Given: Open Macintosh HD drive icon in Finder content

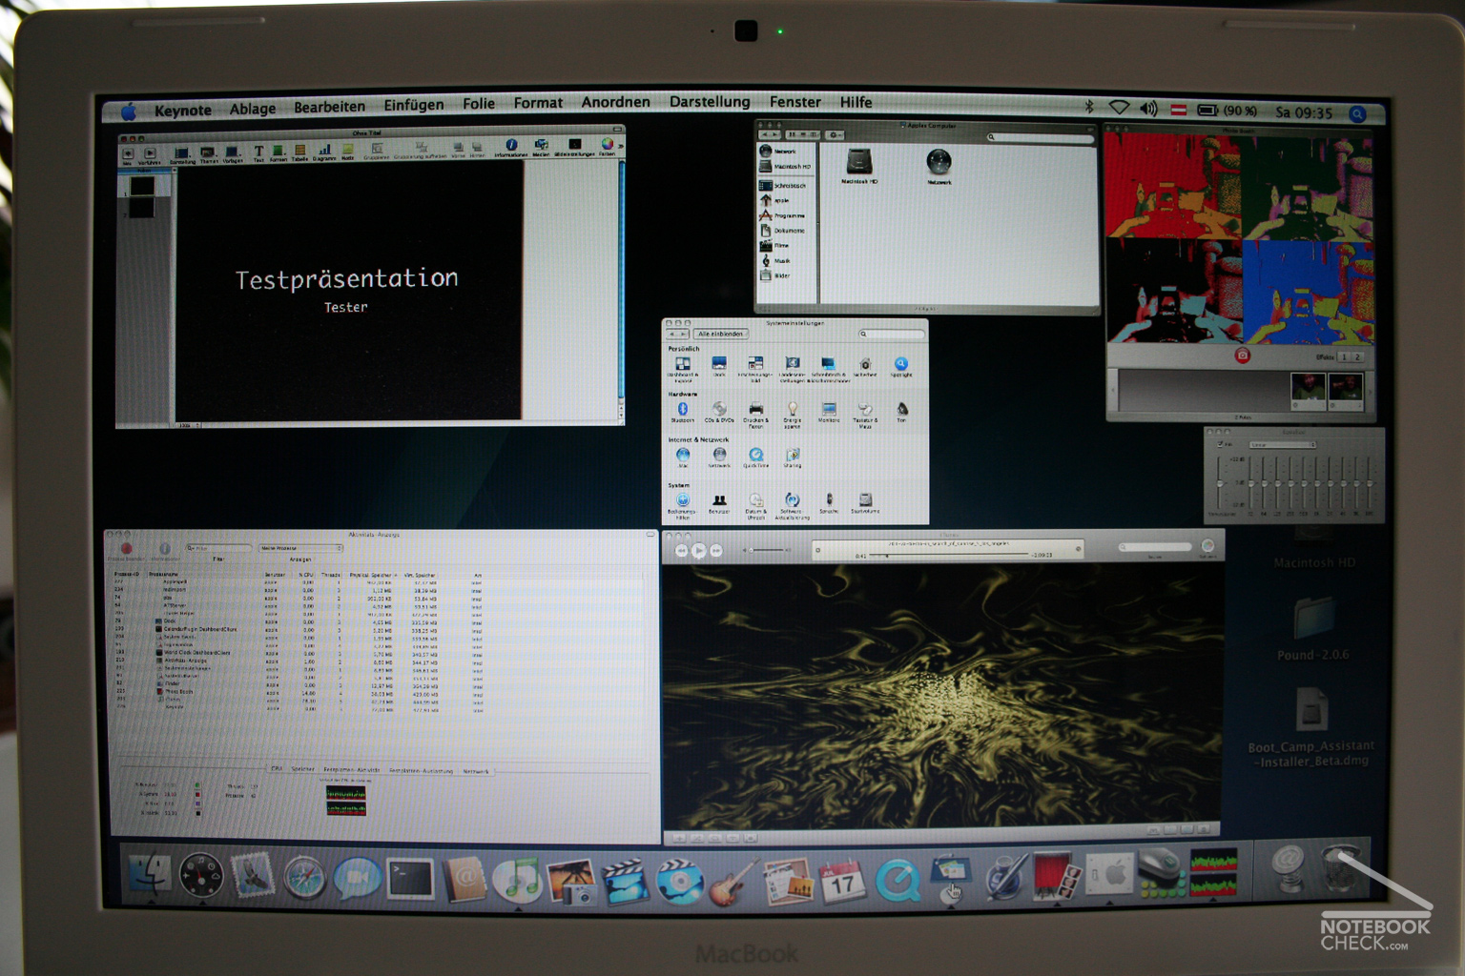Looking at the screenshot, I should (x=859, y=161).
